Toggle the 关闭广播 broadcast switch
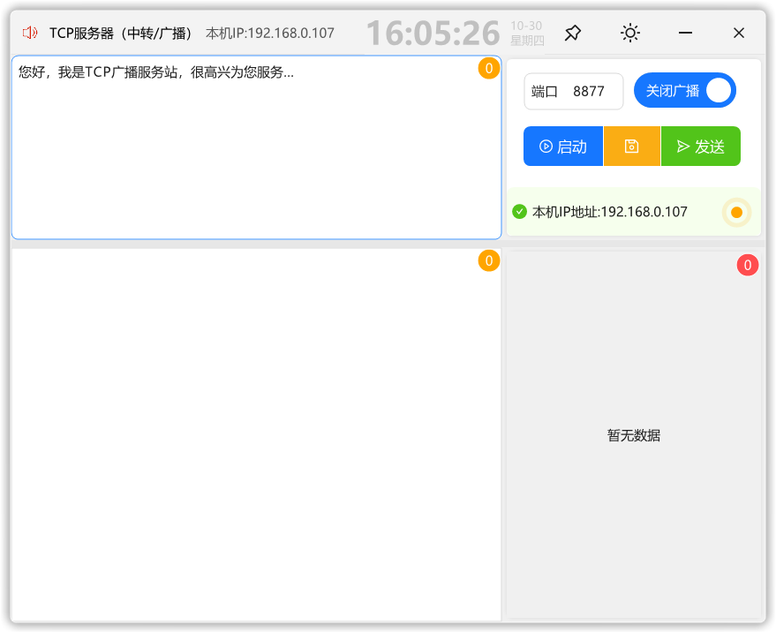 coord(685,90)
